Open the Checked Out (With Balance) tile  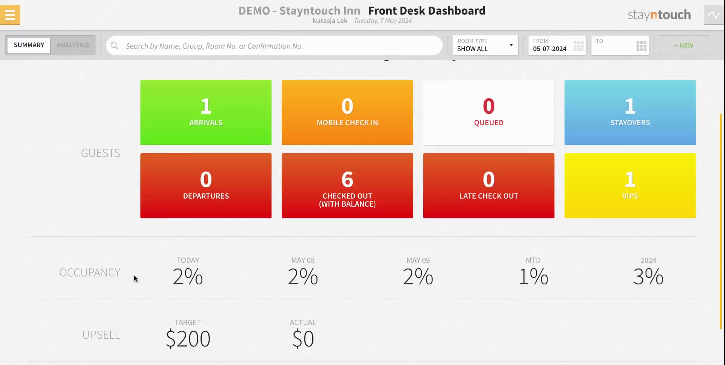[x=347, y=186]
